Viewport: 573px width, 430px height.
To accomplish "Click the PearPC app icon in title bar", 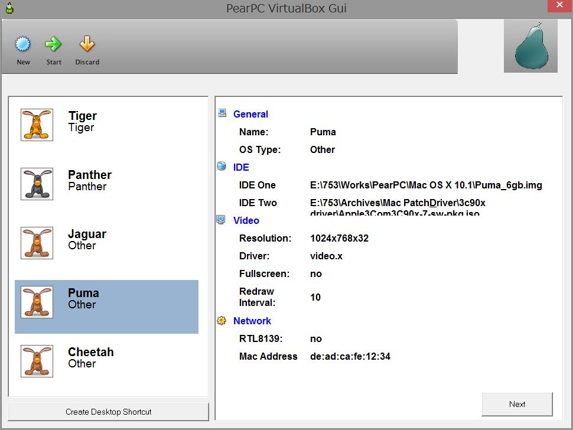I will click(9, 8).
